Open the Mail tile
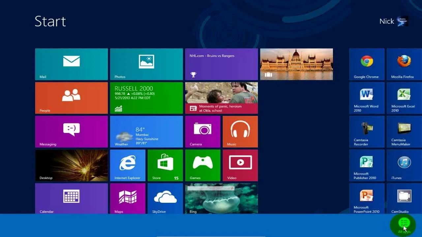This screenshot has height=237, width=422. pos(72,64)
